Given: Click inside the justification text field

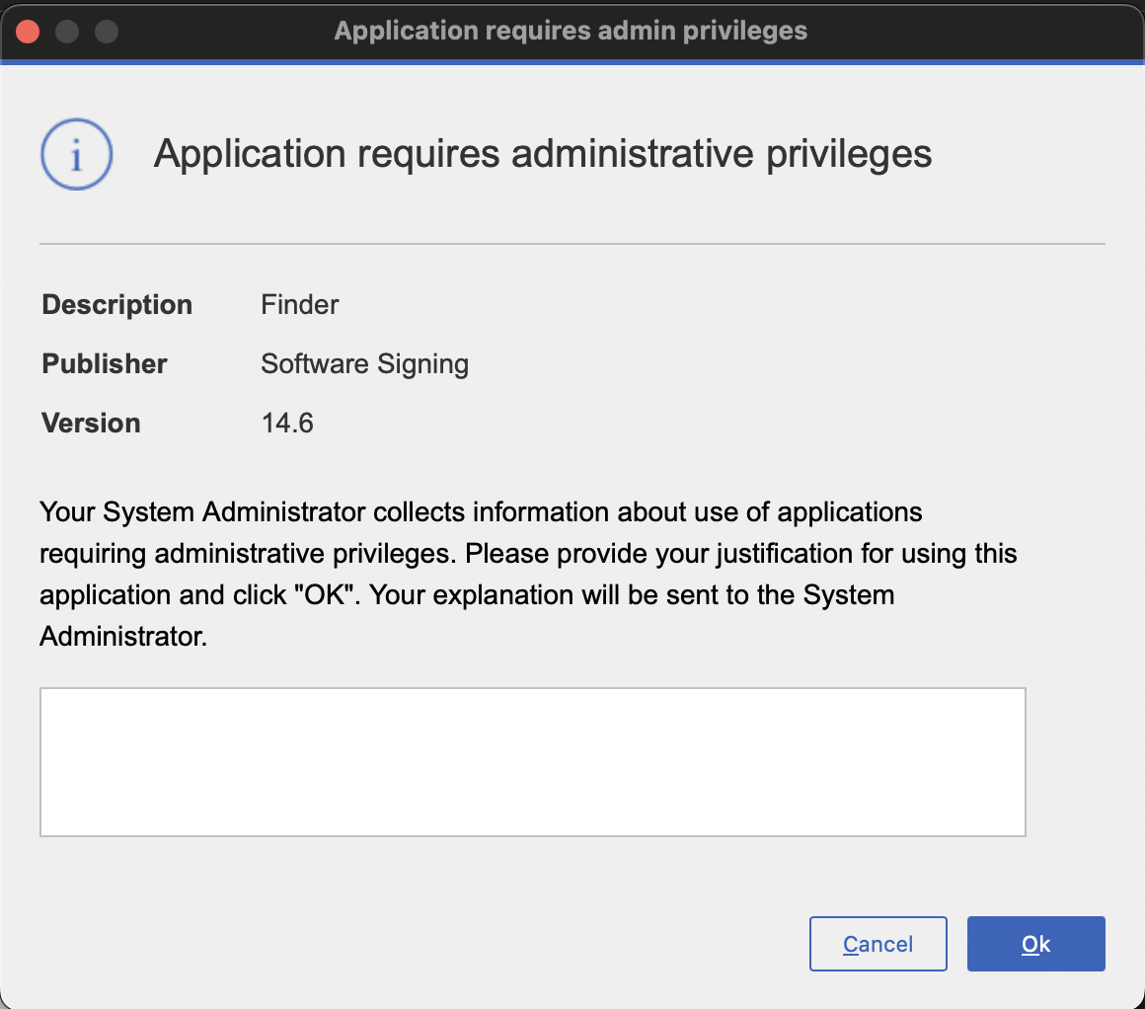Looking at the screenshot, I should coord(533,760).
